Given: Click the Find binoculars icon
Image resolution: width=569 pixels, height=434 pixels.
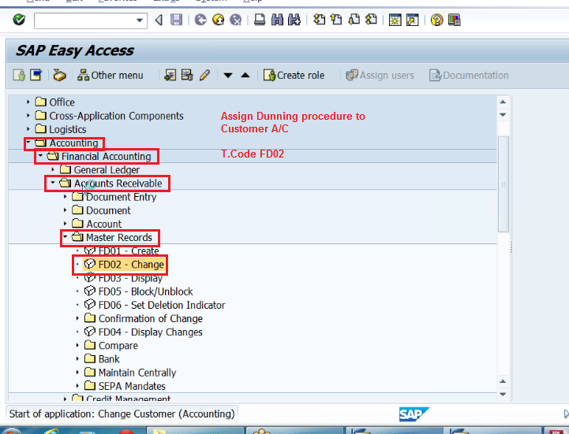Looking at the screenshot, I should click(x=277, y=20).
